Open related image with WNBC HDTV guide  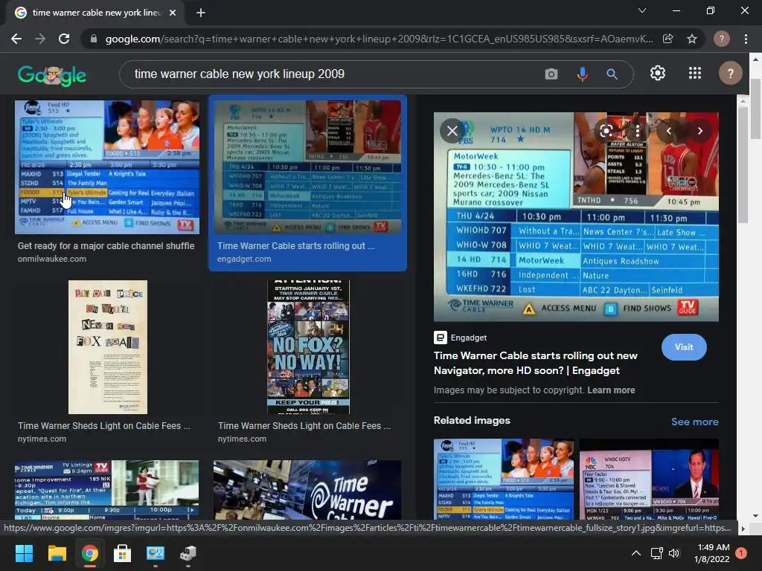pyautogui.click(x=649, y=480)
